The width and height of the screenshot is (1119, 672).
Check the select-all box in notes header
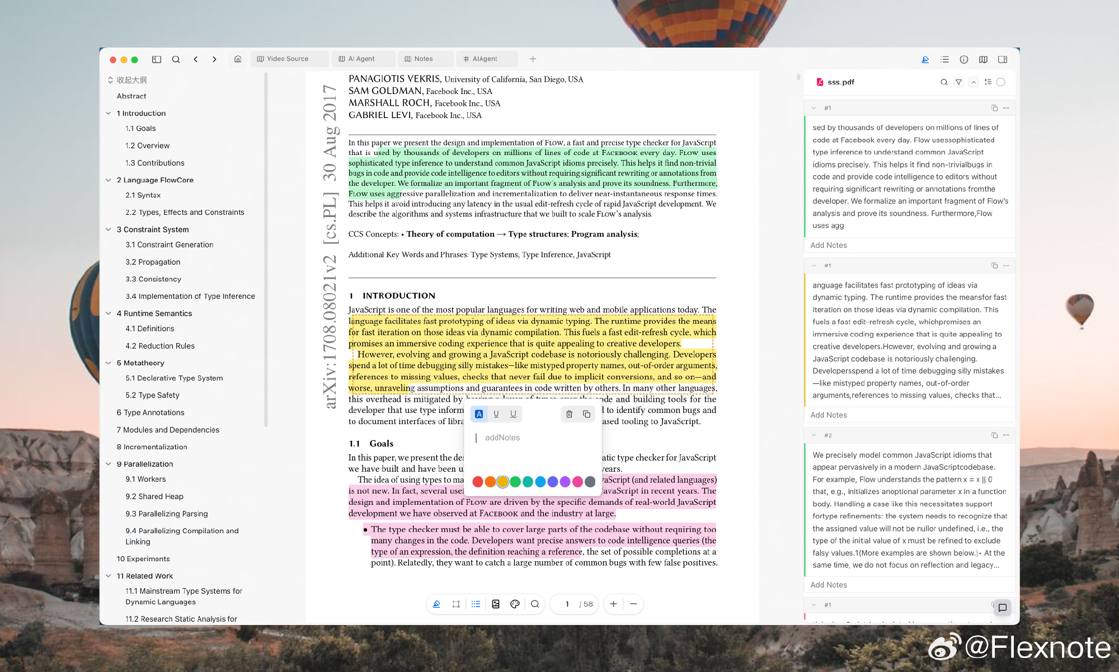click(1001, 82)
